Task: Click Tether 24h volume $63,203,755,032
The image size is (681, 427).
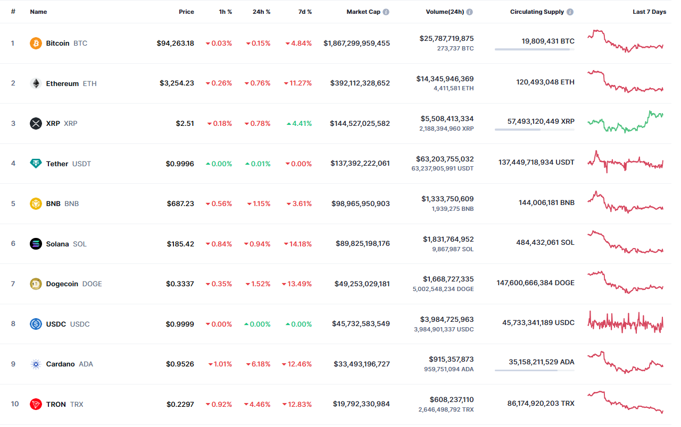Action: pyautogui.click(x=445, y=159)
